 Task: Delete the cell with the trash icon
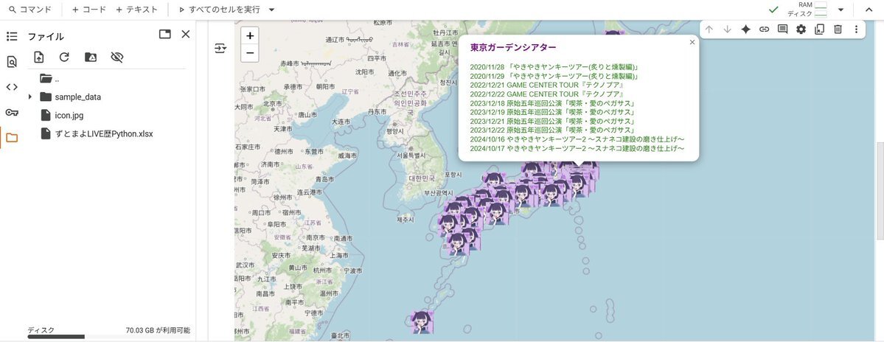tap(838, 29)
